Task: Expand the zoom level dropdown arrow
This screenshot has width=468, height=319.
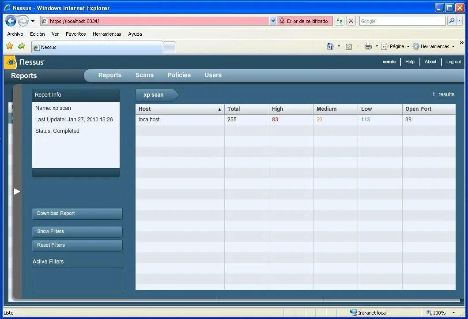Action: (x=454, y=312)
